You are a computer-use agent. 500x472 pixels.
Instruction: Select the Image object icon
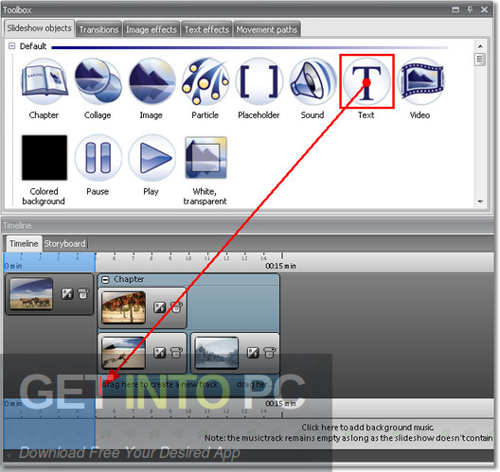tap(152, 81)
